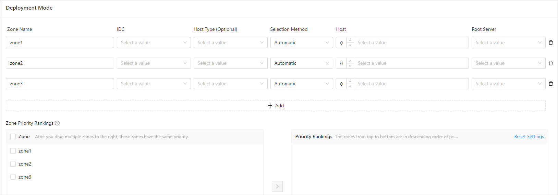Image resolution: width=558 pixels, height=195 pixels.
Task: Select all zones using the Zone header checkbox
Action: [13, 136]
